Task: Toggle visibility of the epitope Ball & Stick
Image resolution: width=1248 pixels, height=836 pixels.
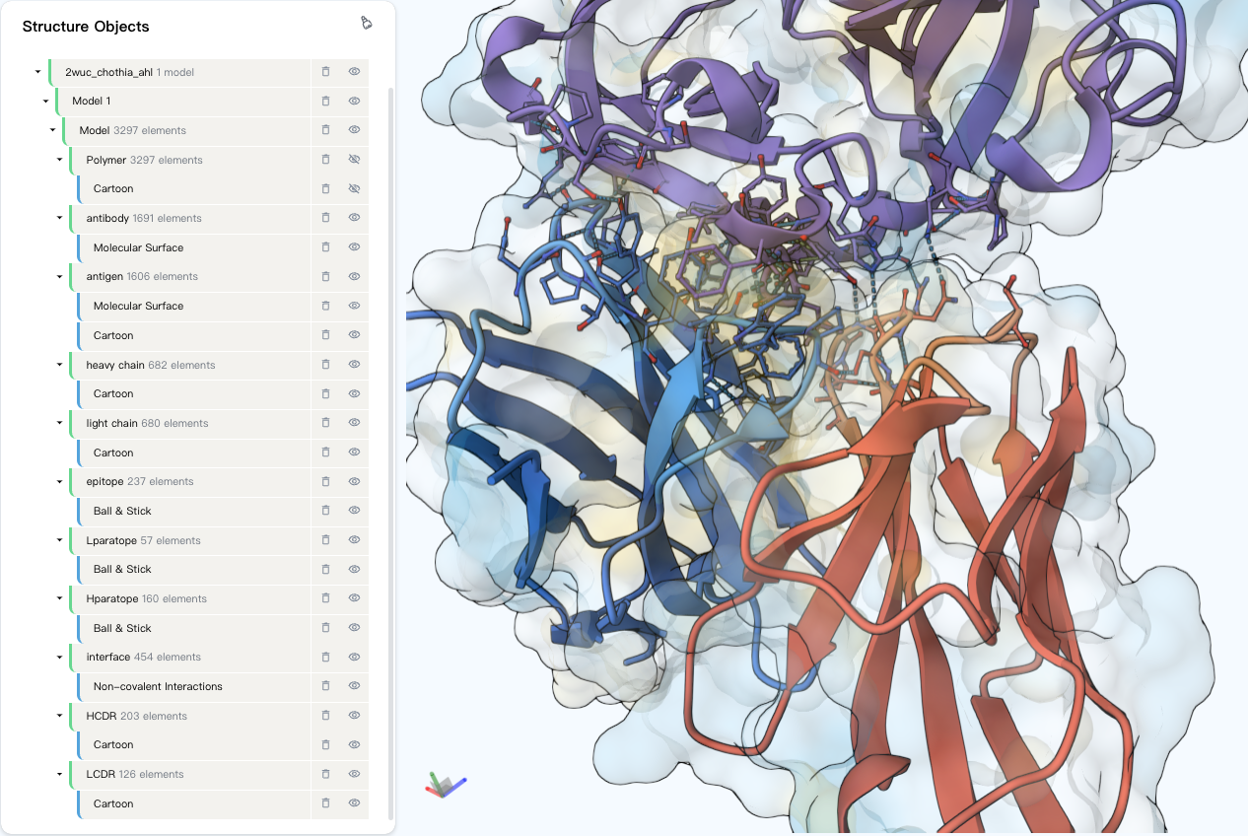Action: tap(354, 511)
